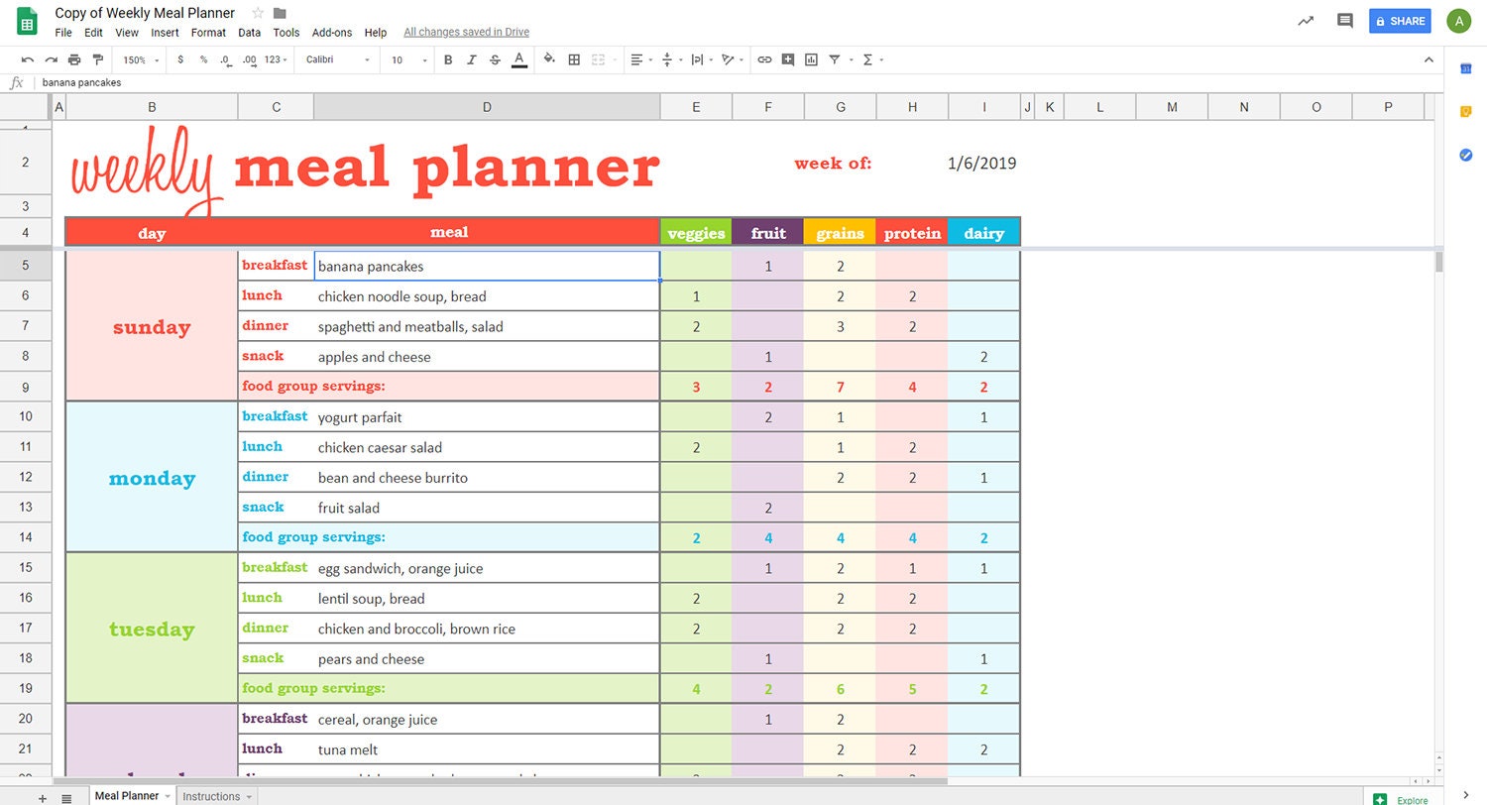1487x805 pixels.
Task: Insert a comment using the toolbar icon
Action: point(788,59)
